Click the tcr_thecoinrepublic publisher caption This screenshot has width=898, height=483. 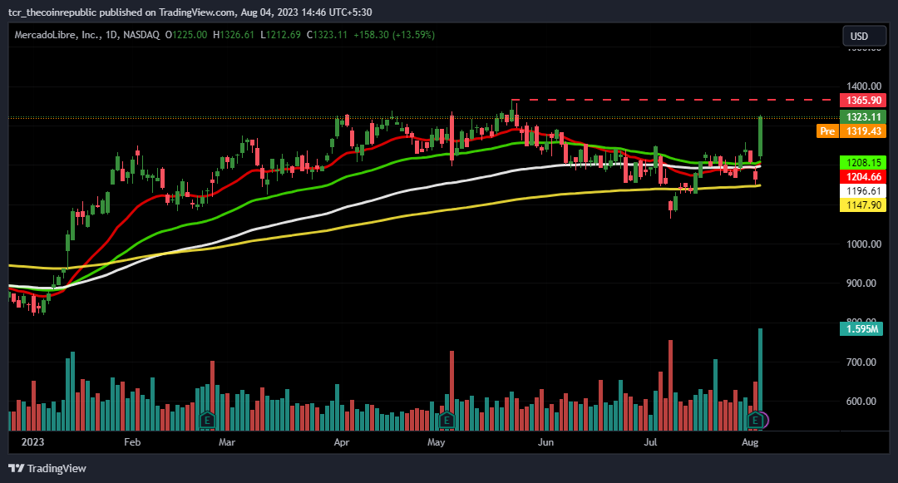190,12
